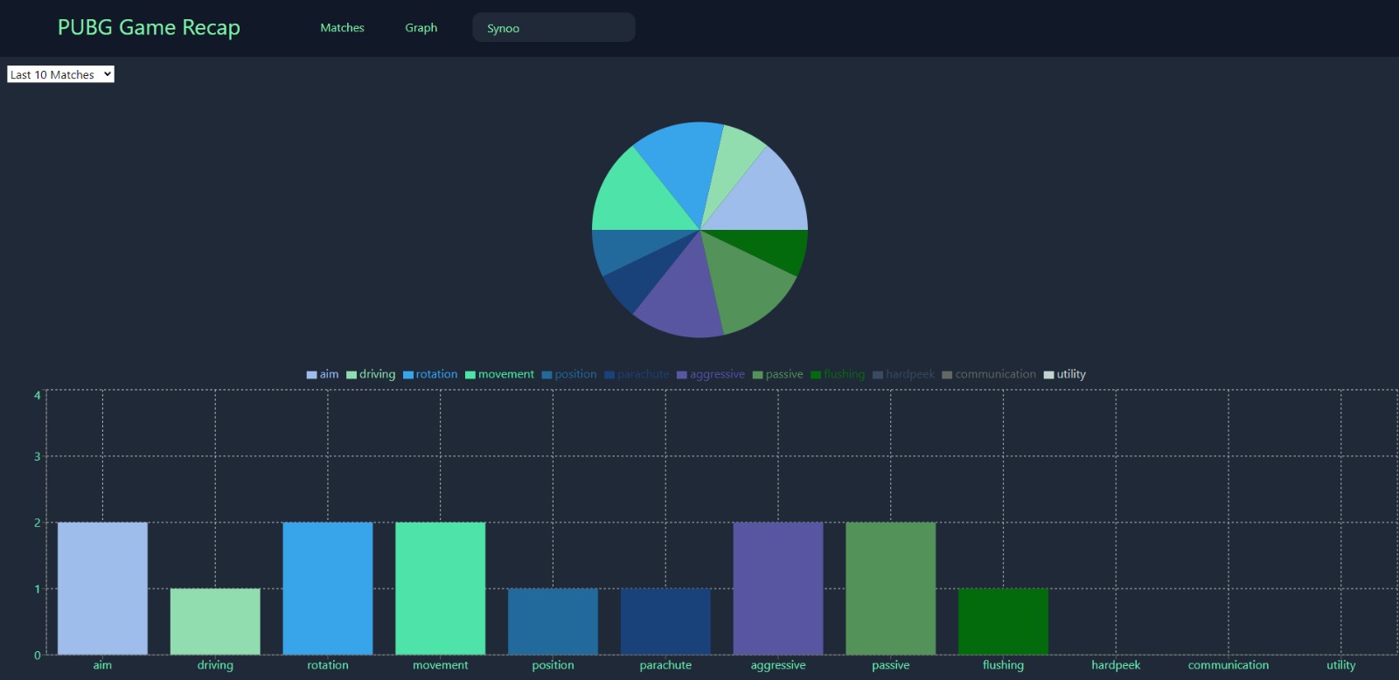
Task: Click the parachute x-axis label
Action: pyautogui.click(x=665, y=665)
